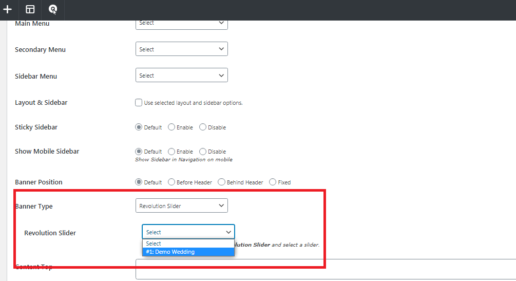Set Banner Position to Behind Header
The image size is (516, 281).
click(x=221, y=182)
